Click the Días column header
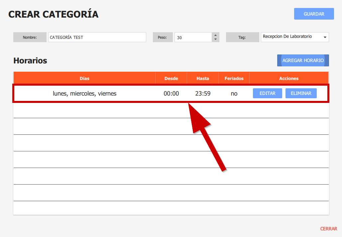 [x=84, y=78]
